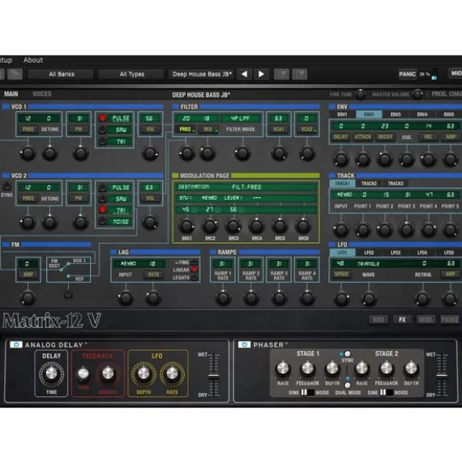This screenshot has height=463, width=462.
Task: Click the VCA1 modulation button
Action: coord(279,129)
